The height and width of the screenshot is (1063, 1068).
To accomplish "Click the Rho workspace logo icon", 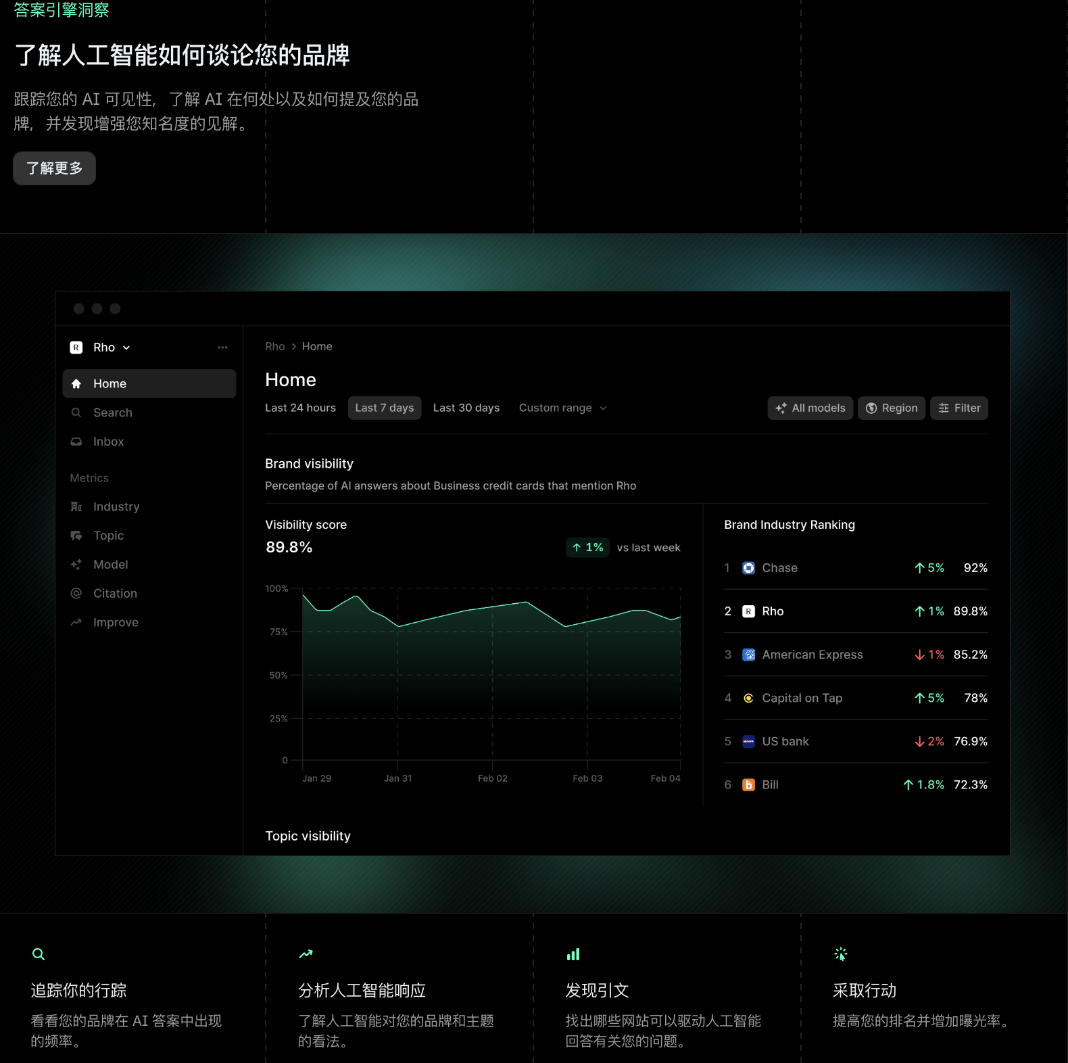I will point(76,348).
